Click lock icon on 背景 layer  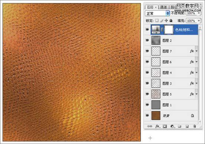coord(192,115)
